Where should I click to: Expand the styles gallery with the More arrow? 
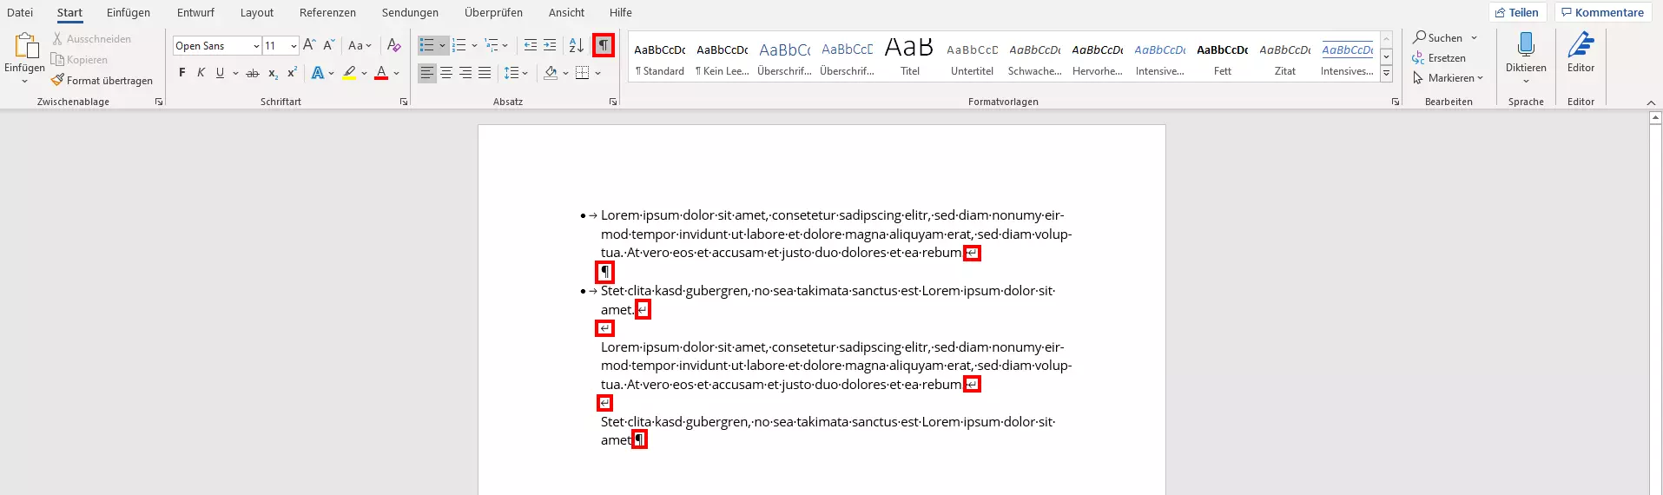click(1386, 75)
